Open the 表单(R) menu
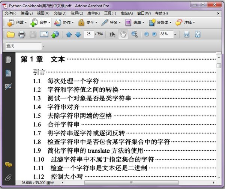 (x=93, y=13)
